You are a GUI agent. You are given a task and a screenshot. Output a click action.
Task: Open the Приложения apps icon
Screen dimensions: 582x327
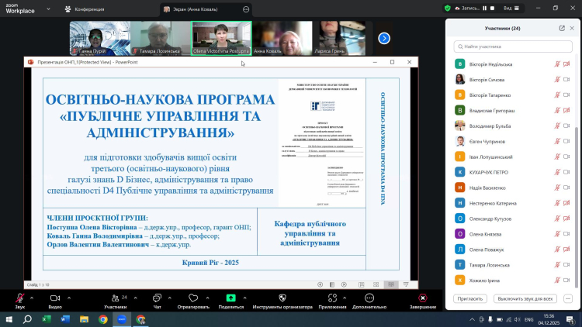[x=331, y=298]
